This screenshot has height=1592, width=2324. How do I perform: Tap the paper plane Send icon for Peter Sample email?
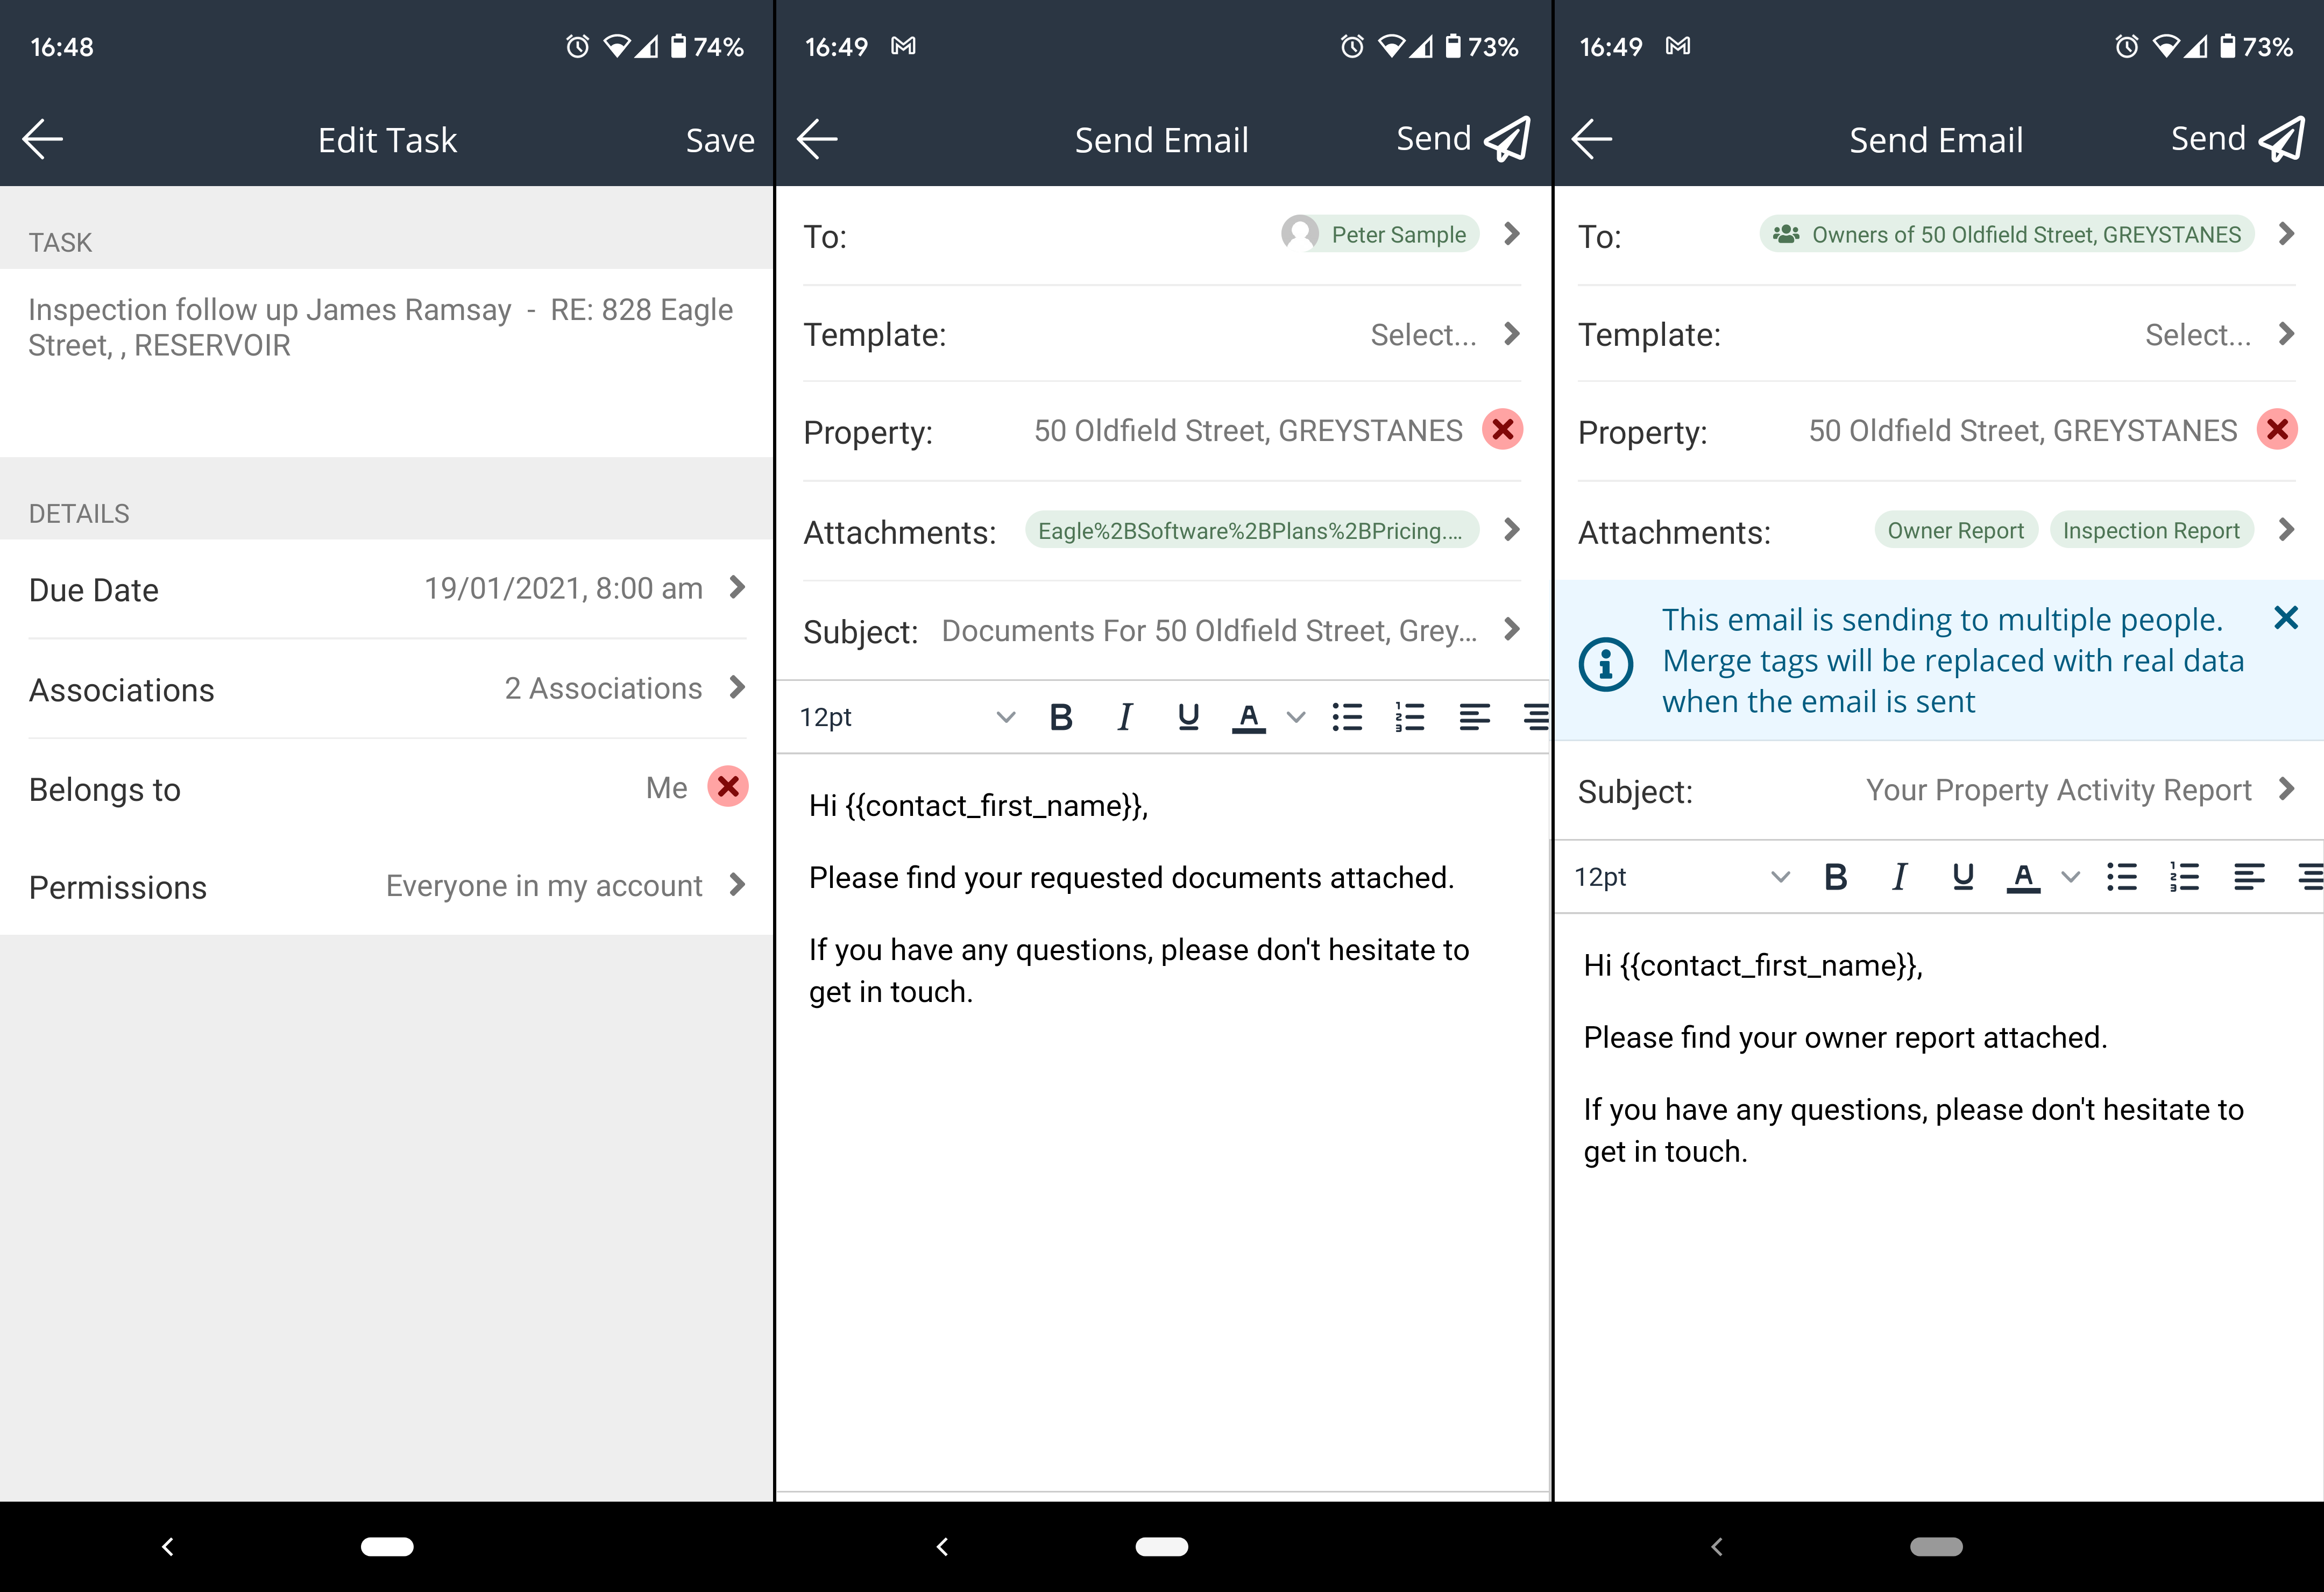click(x=1507, y=139)
